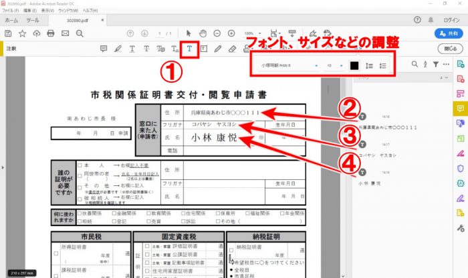Open the find text magnifier in main toolbar
The height and width of the screenshot is (278, 468).
[80, 33]
